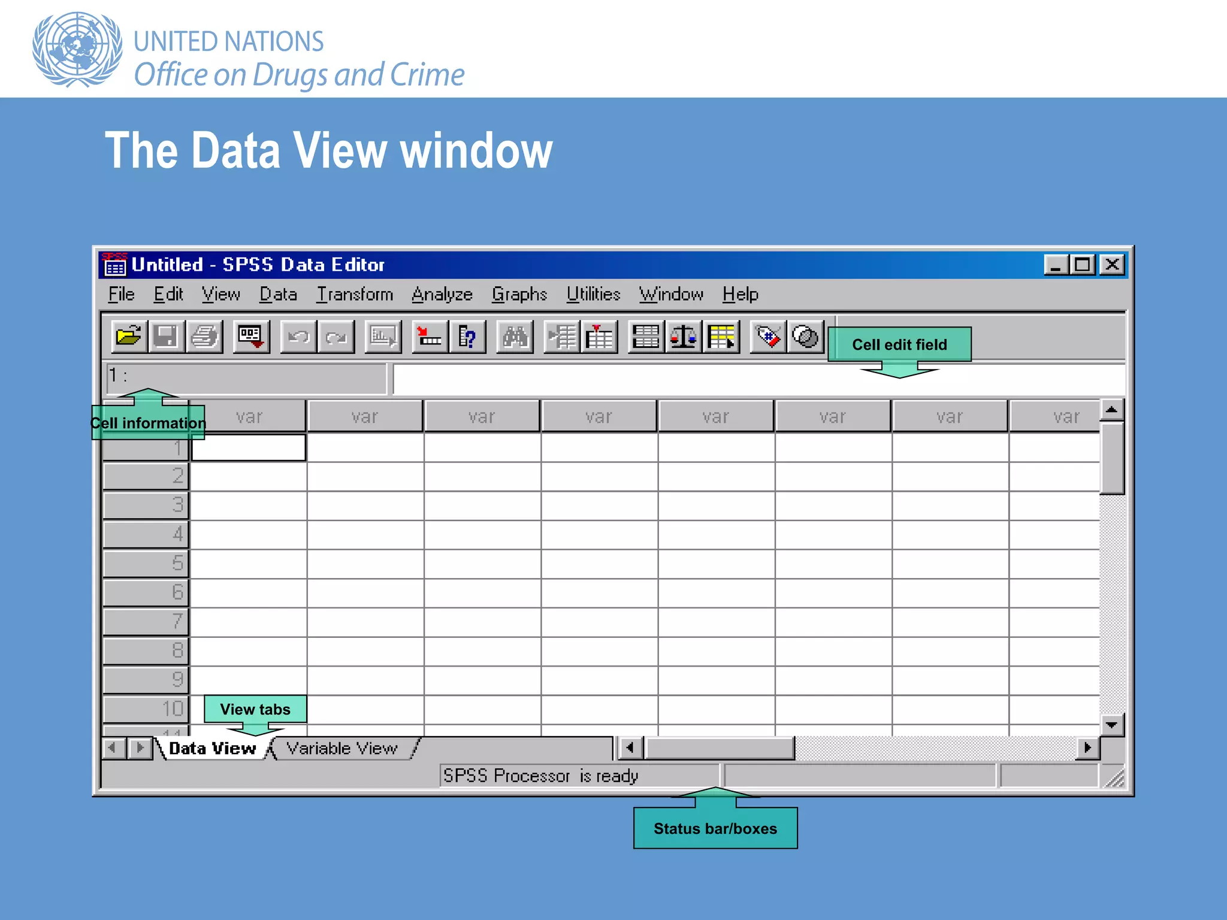Viewport: 1227px width, 920px height.
Task: Click the horizontal scrollbar left arrow
Action: [630, 747]
